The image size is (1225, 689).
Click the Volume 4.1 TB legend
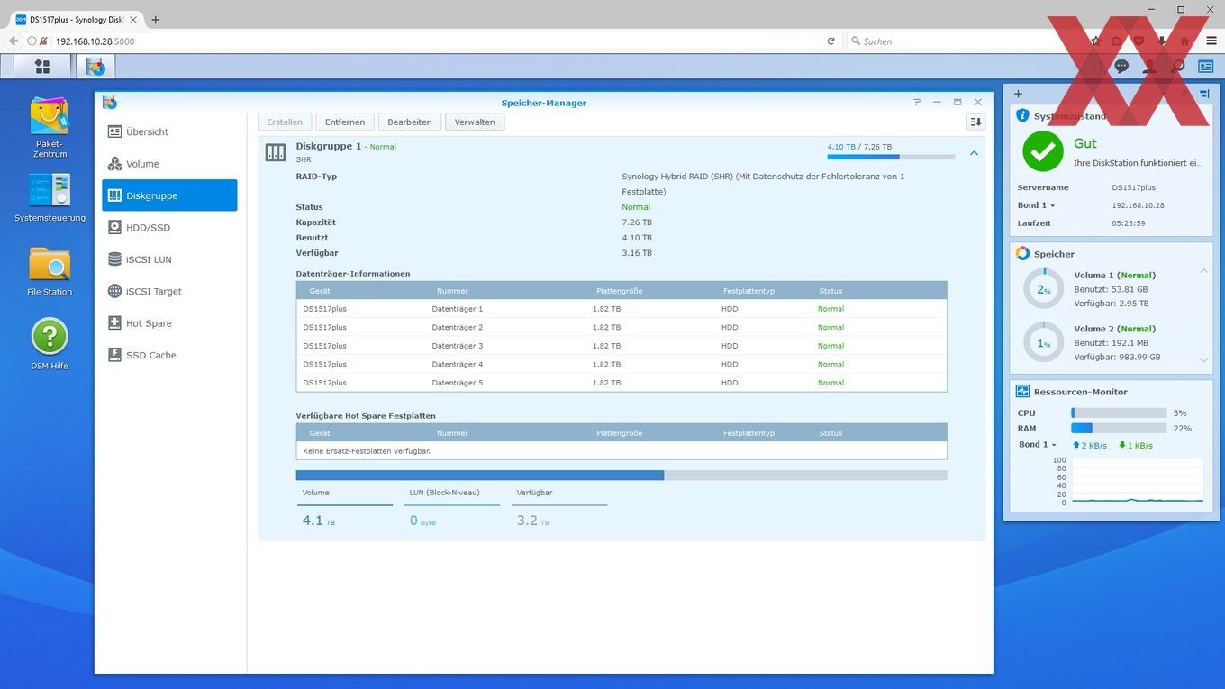(344, 510)
